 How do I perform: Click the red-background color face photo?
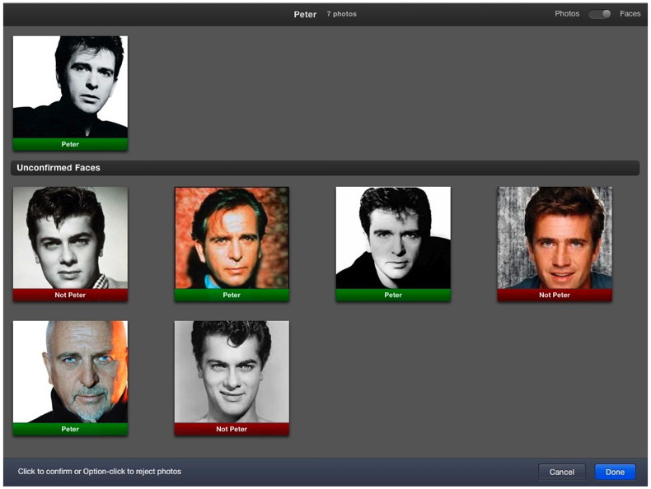232,238
